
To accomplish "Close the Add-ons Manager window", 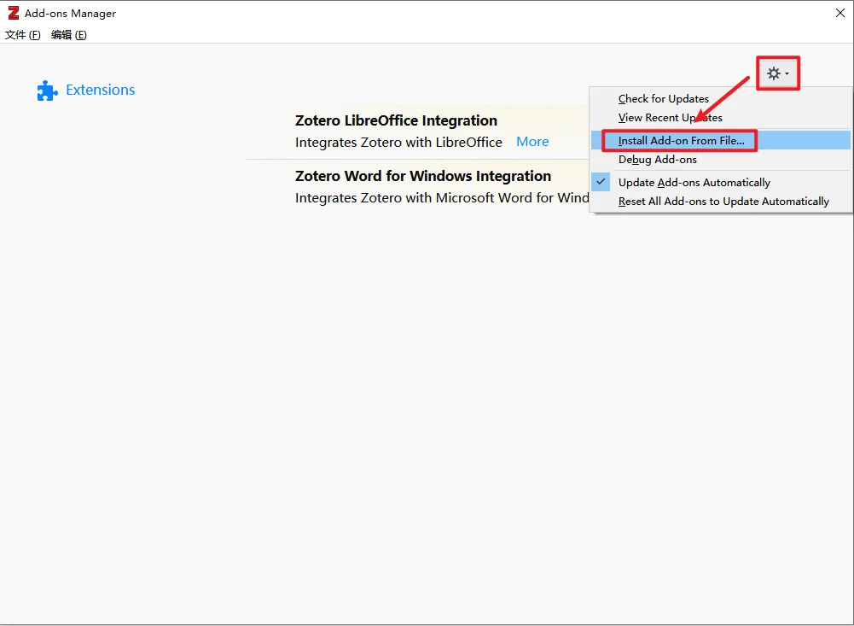I will 839,13.
